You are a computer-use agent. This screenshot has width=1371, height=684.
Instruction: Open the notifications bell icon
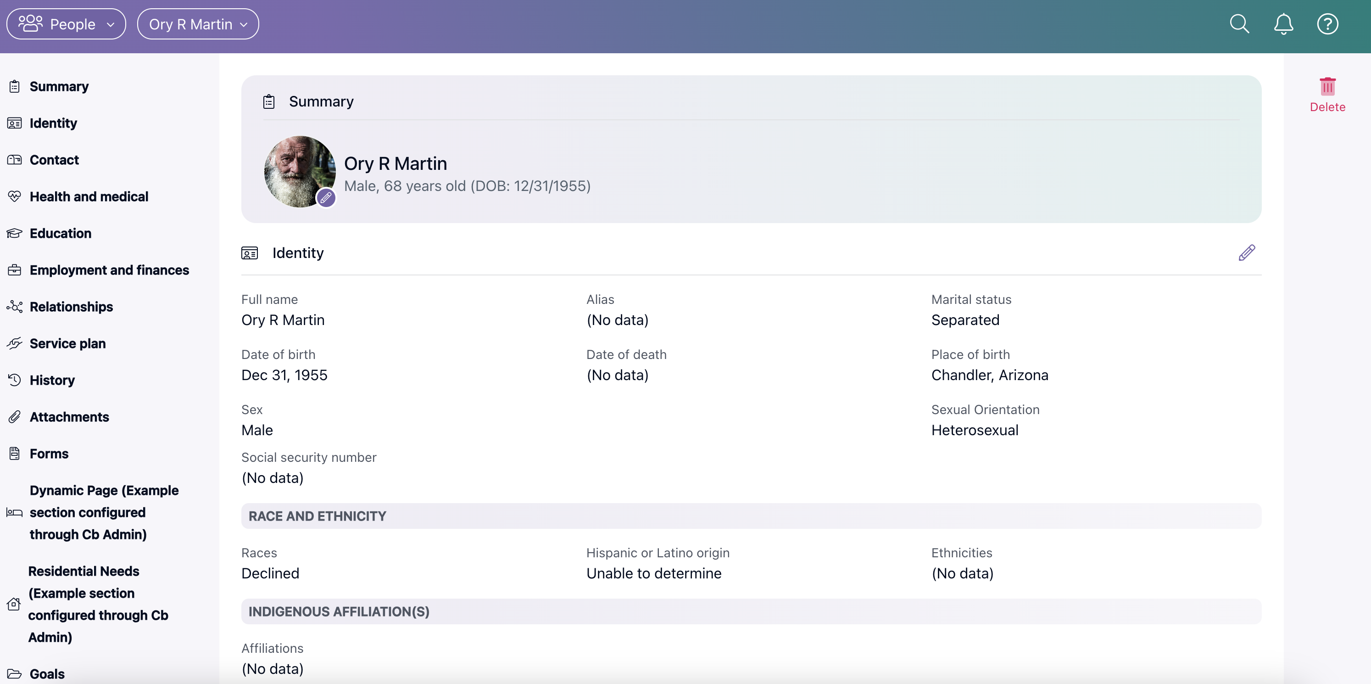click(x=1284, y=23)
